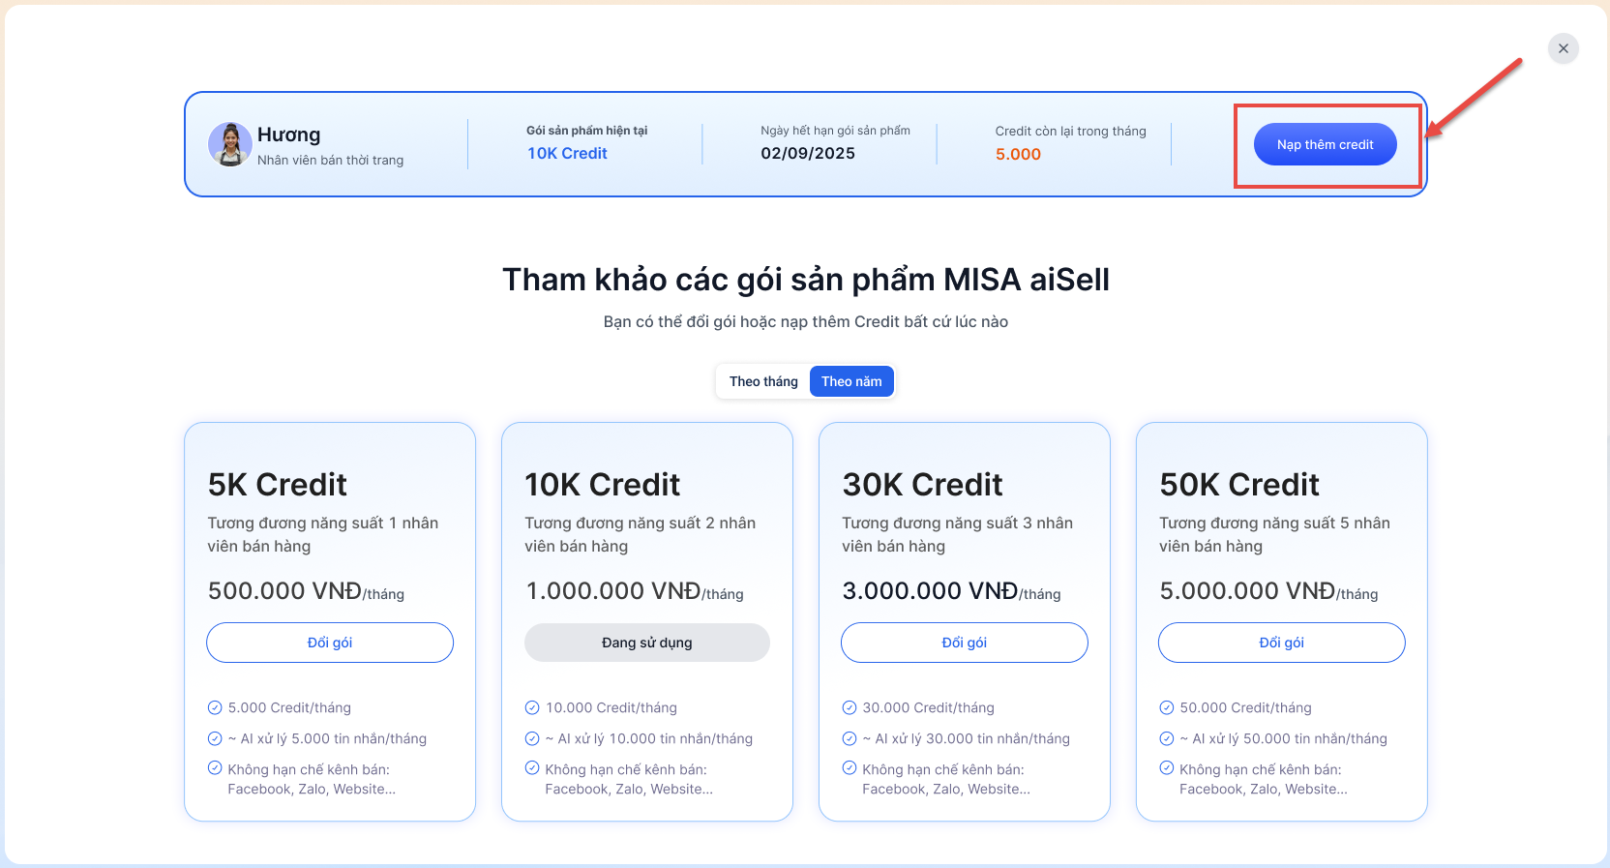Click the heading 'Tham khảo các gói sản phẩm MISA aiSell'
This screenshot has height=868, width=1610.
(806, 280)
